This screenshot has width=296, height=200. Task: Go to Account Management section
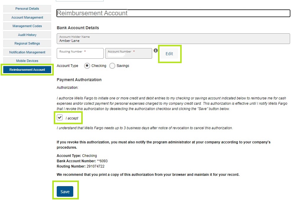click(x=27, y=17)
